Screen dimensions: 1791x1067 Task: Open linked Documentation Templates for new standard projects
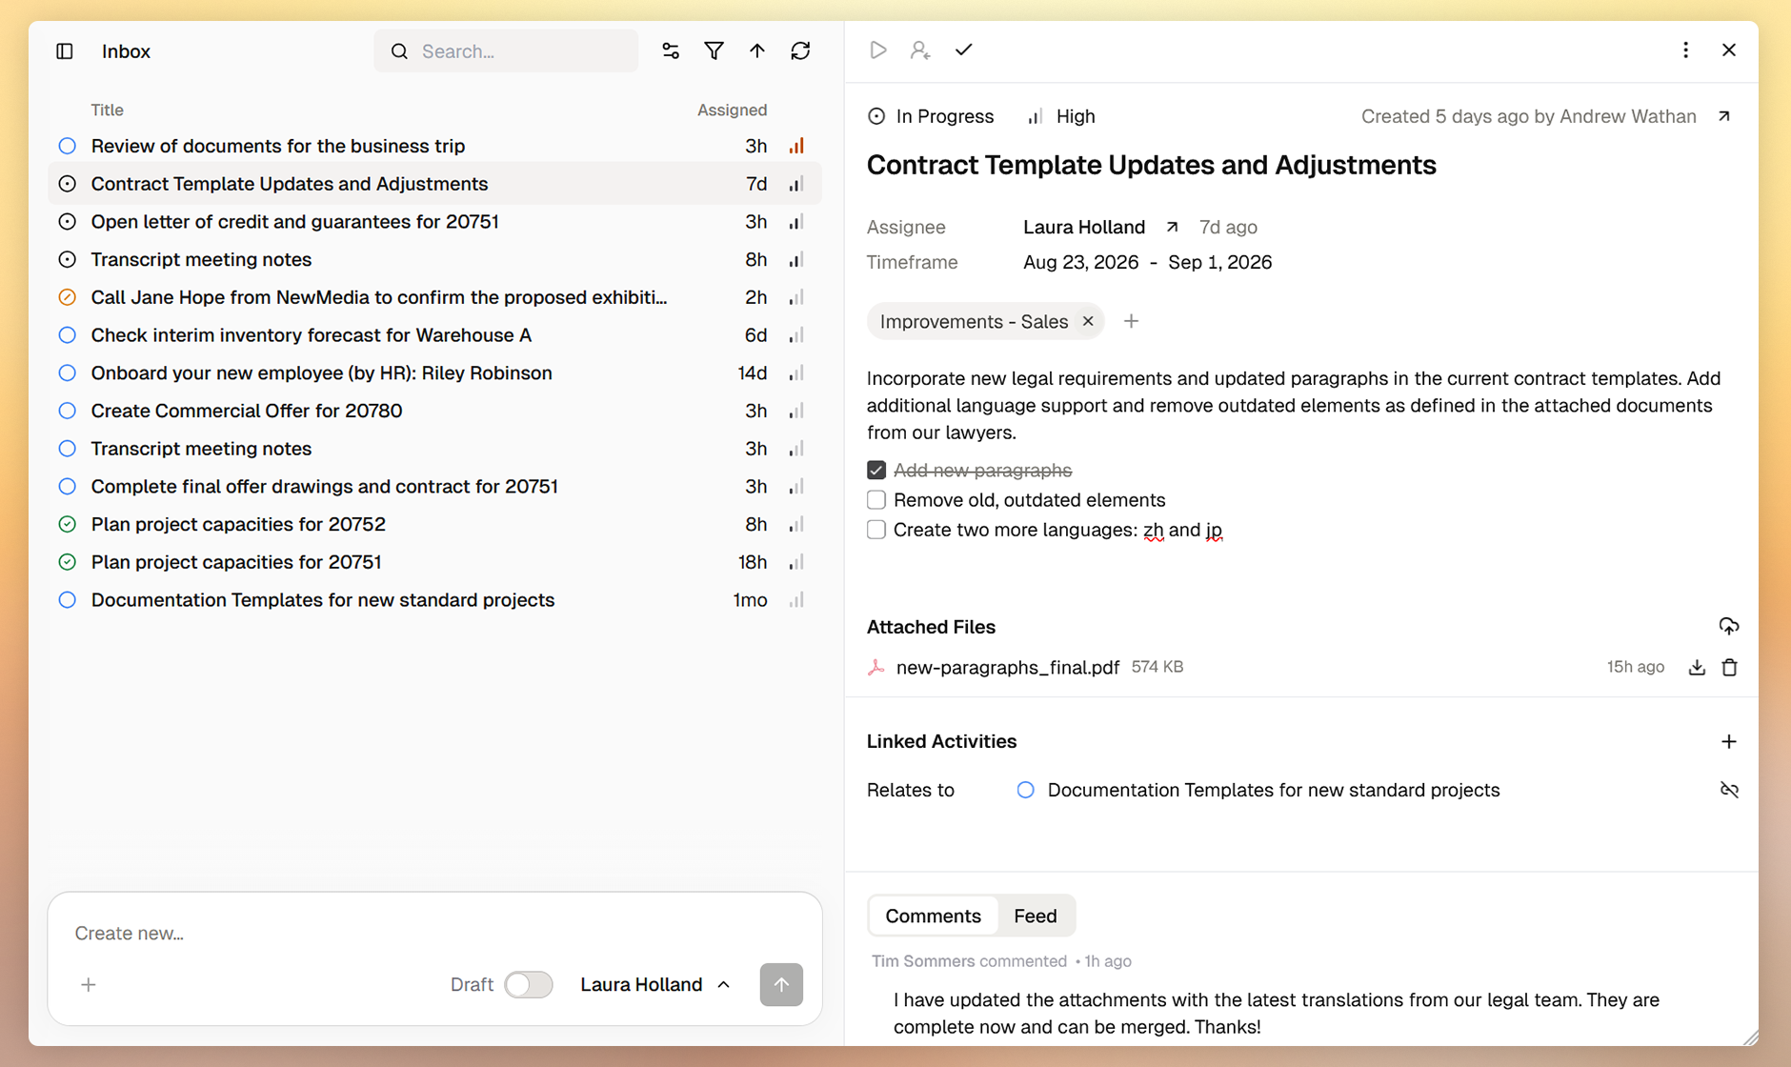[x=1273, y=791]
